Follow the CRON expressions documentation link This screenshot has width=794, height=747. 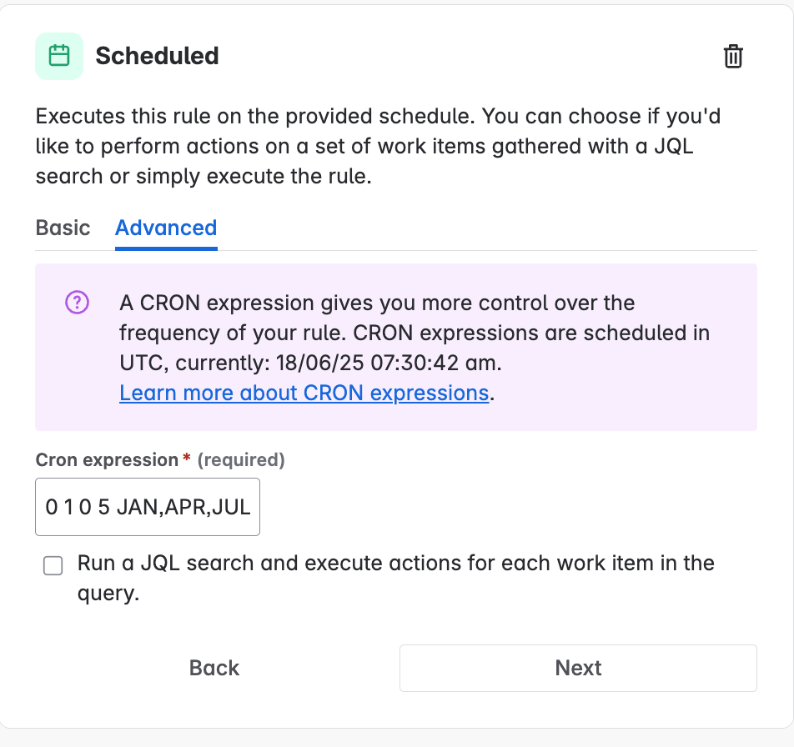[x=304, y=393]
